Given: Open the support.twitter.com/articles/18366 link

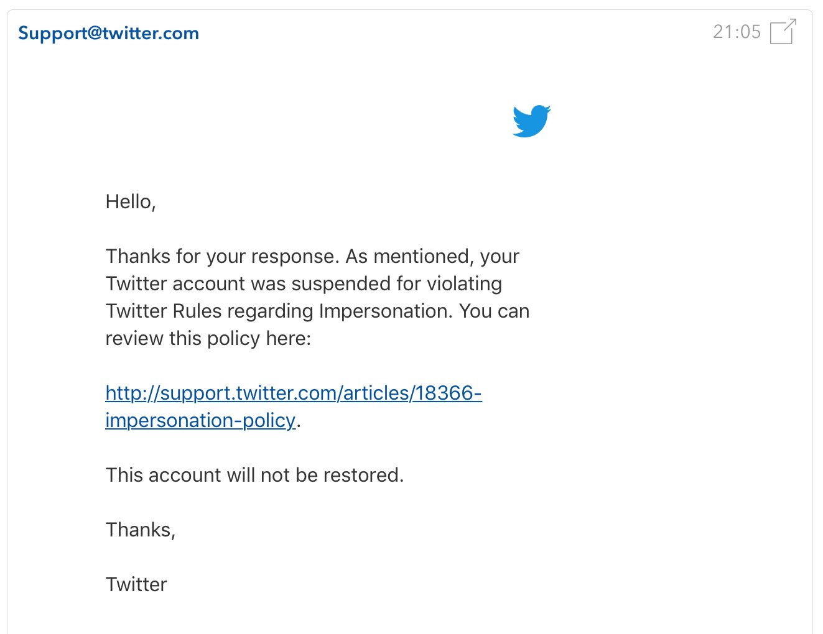Looking at the screenshot, I should (294, 393).
